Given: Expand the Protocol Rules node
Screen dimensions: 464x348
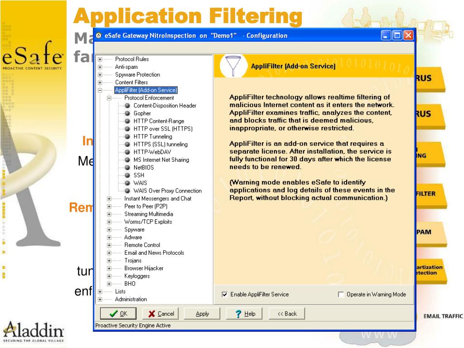Looking at the screenshot, I should click(100, 59).
